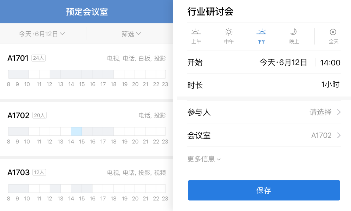351x211 pixels.
Task: Open 会议室 A1702 selection chevron
Action: coord(339,135)
